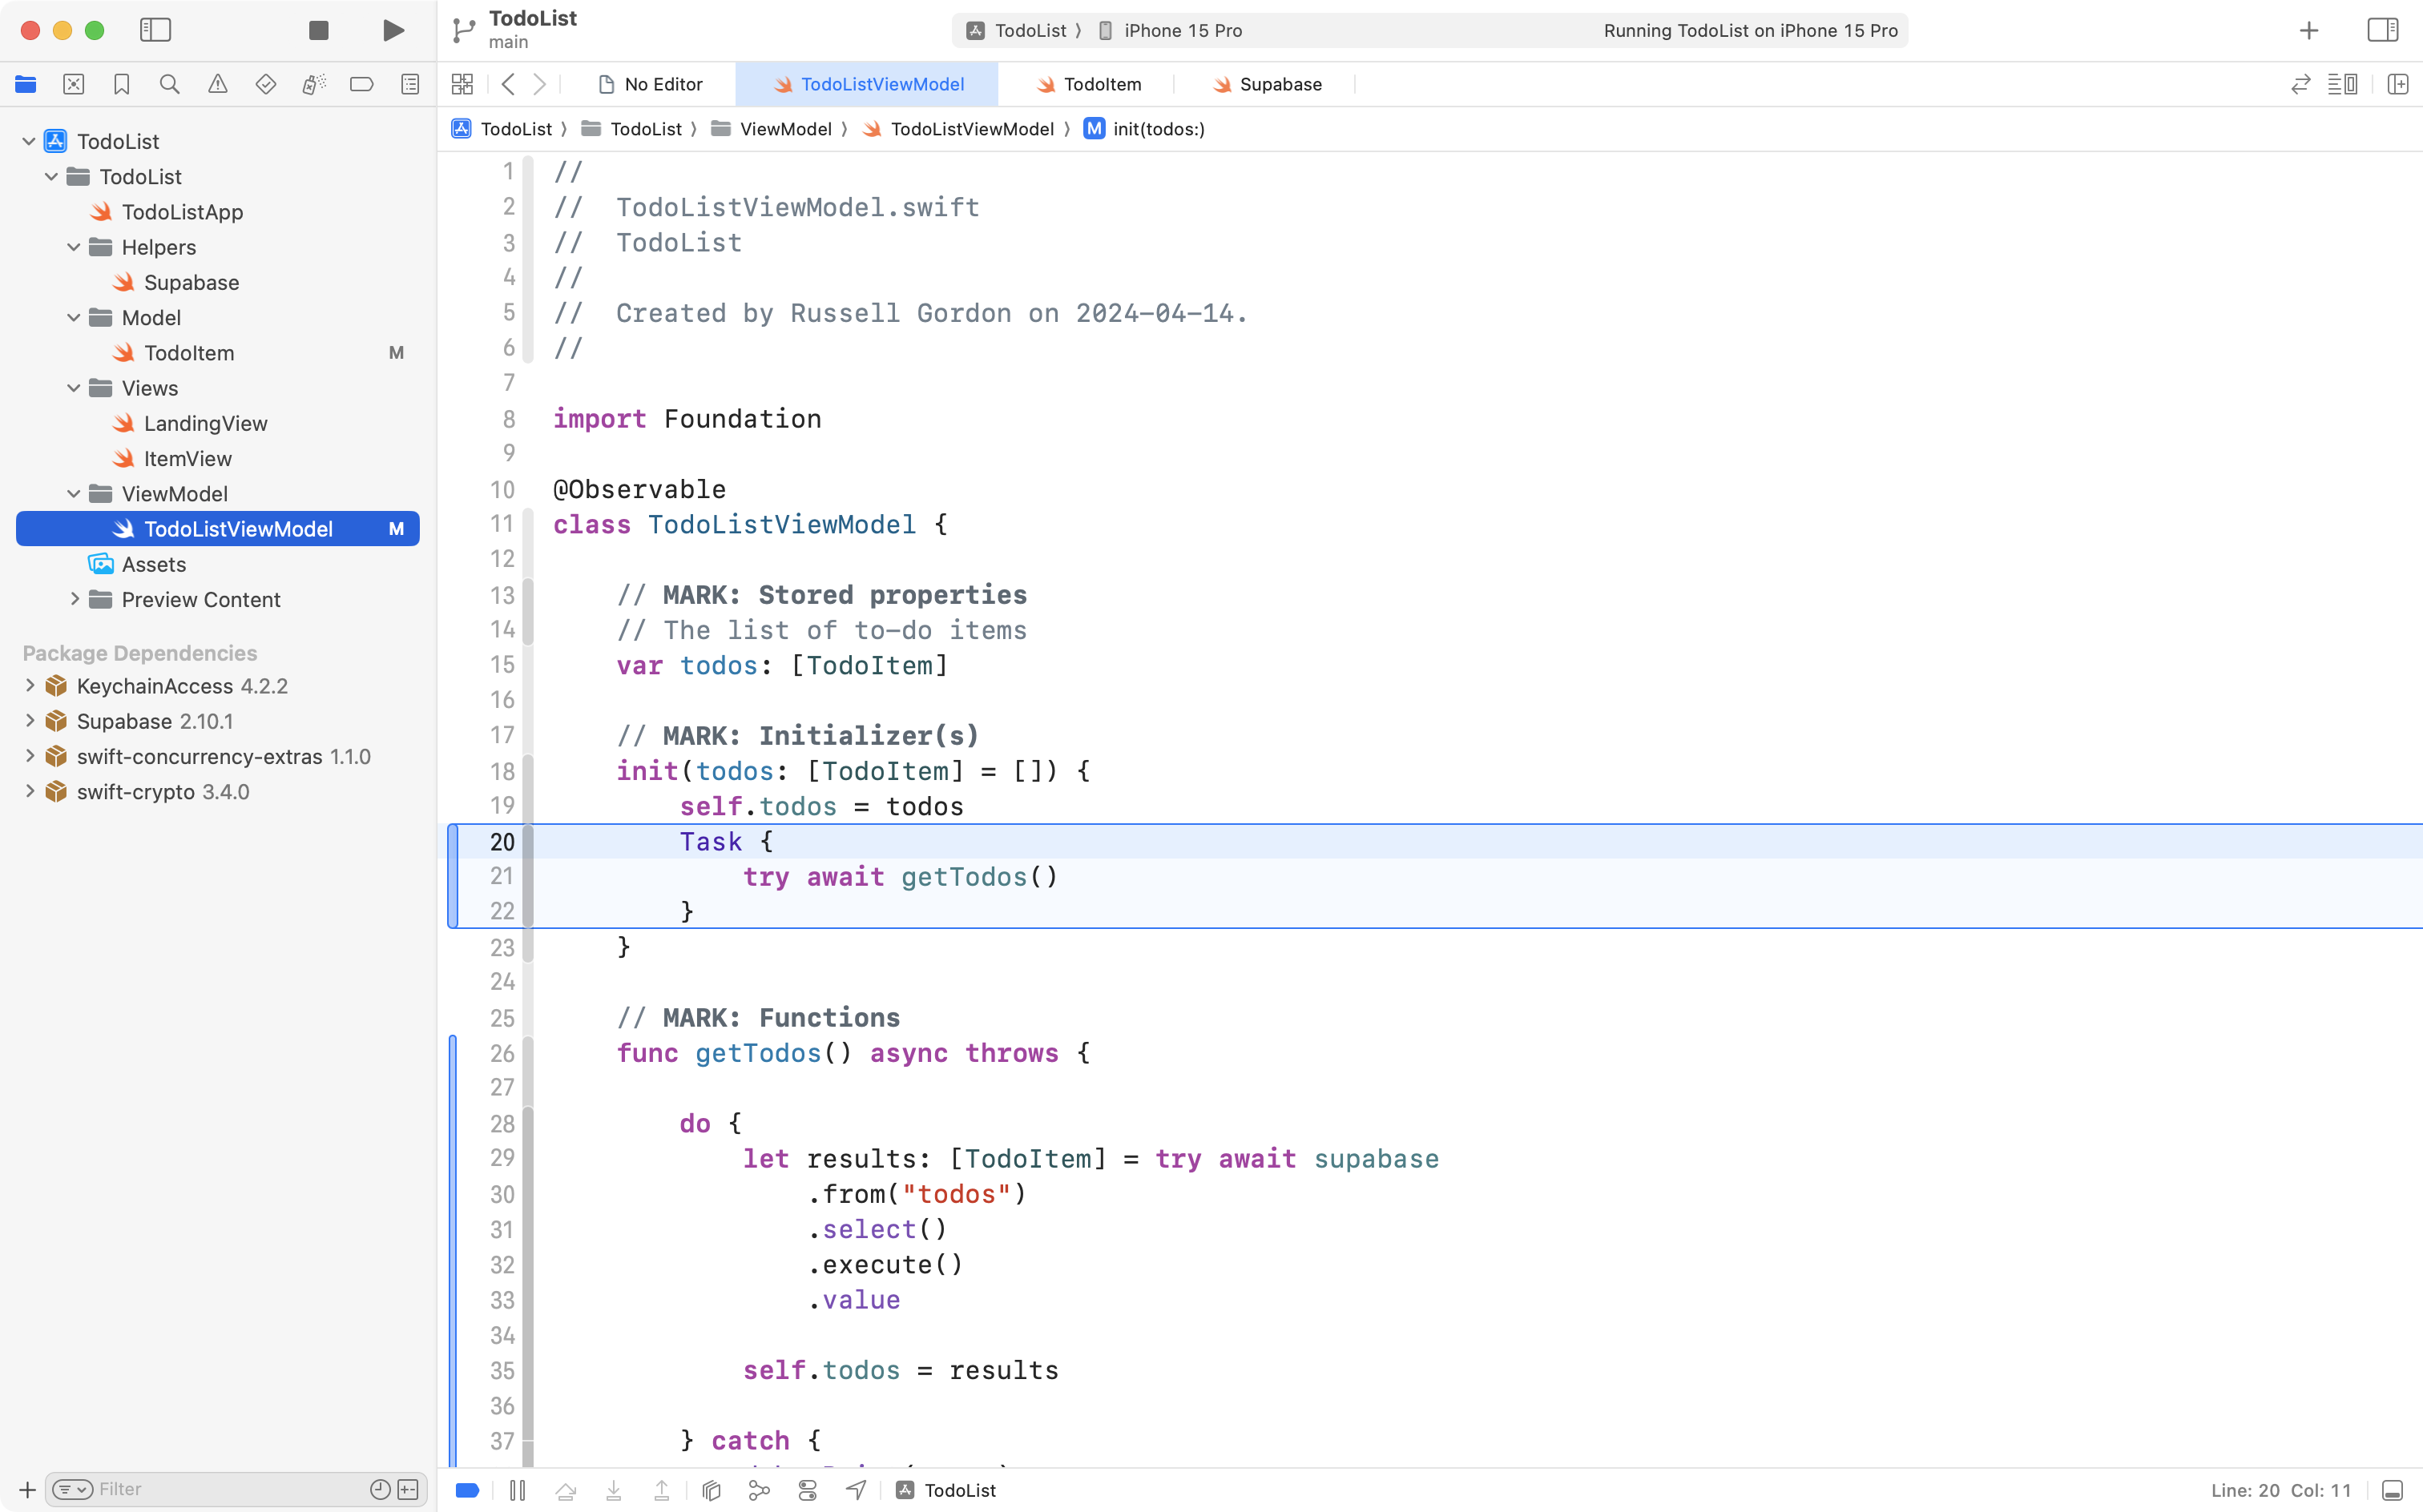Image resolution: width=2423 pixels, height=1512 pixels.
Task: Open the Environment Overrides popover
Action: pyautogui.click(x=806, y=1490)
